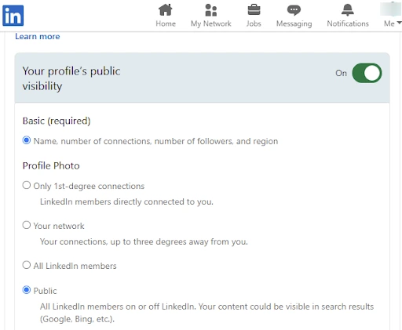402x330 pixels.
Task: Click the Jobs menu label
Action: click(x=254, y=24)
